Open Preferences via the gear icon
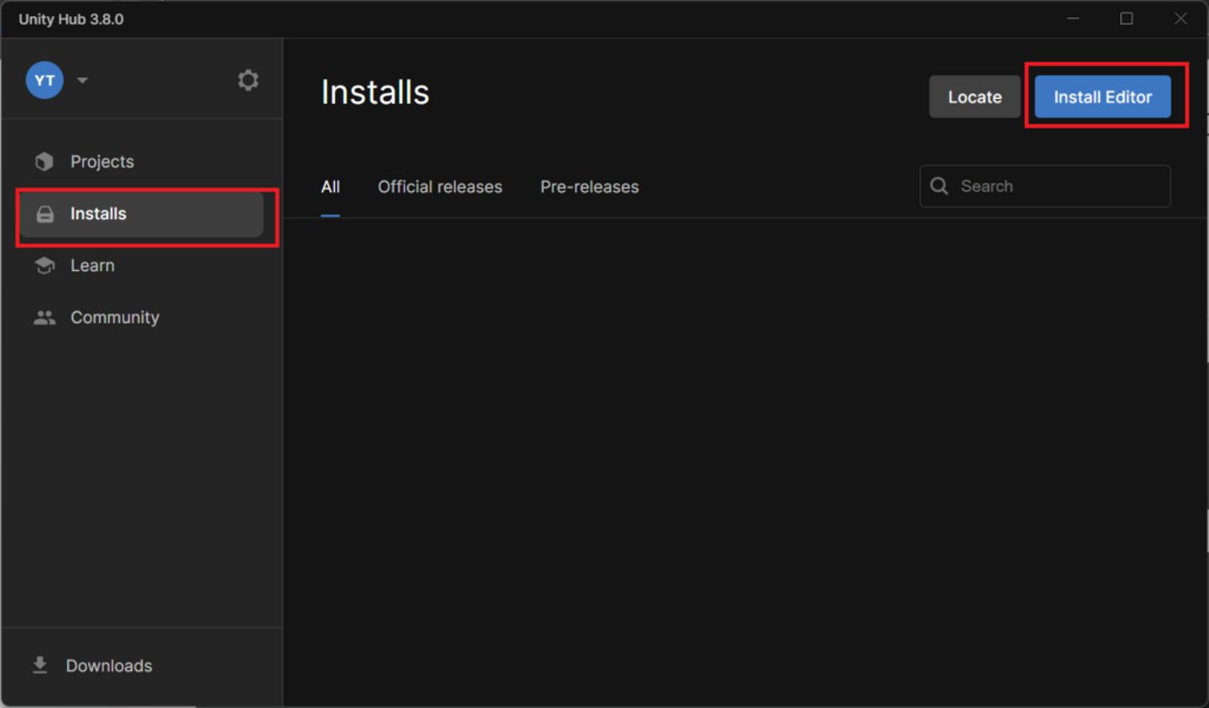The image size is (1209, 708). (248, 81)
